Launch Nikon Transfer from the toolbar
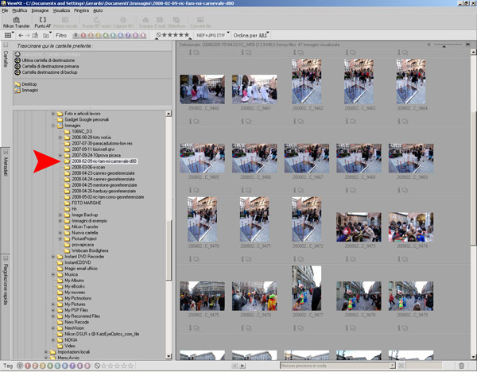This screenshot has width=477, height=372. 17,22
